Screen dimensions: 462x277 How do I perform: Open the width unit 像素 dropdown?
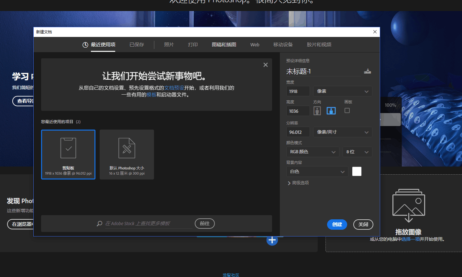click(x=343, y=91)
